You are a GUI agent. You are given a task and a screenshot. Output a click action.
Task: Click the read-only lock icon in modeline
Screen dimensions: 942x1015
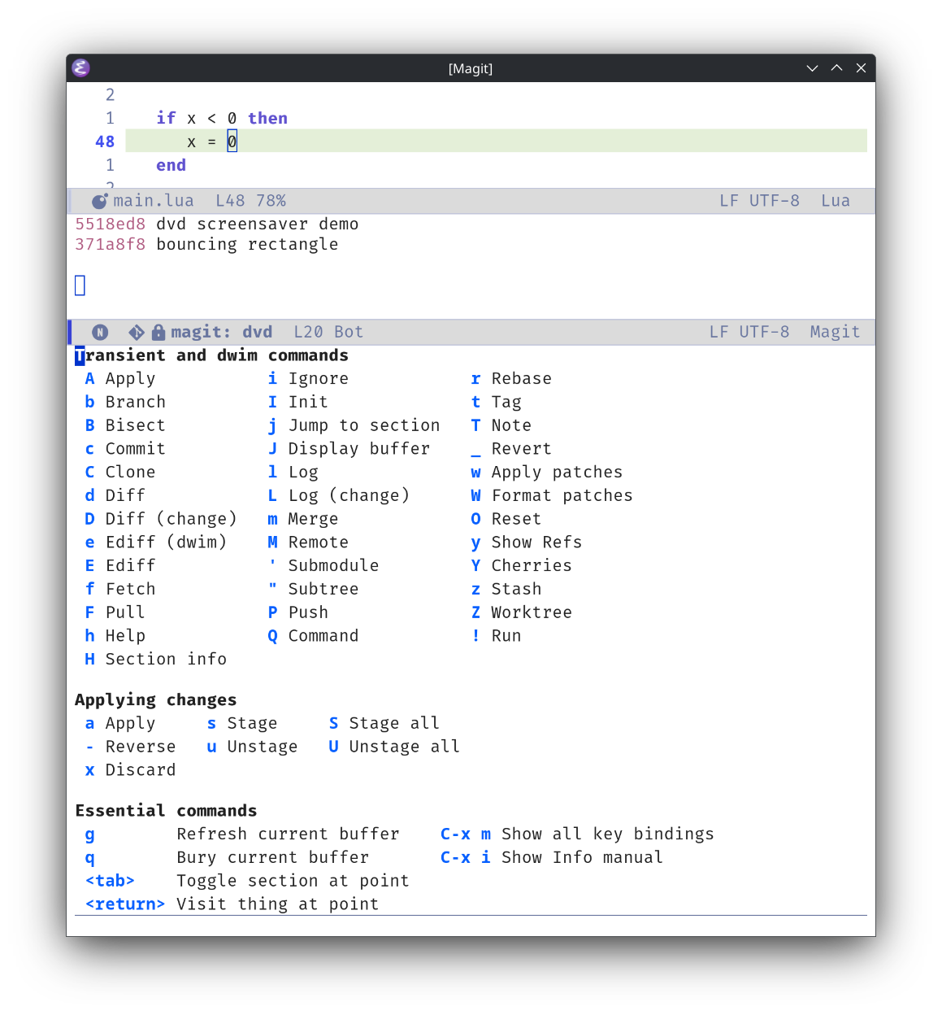click(158, 332)
